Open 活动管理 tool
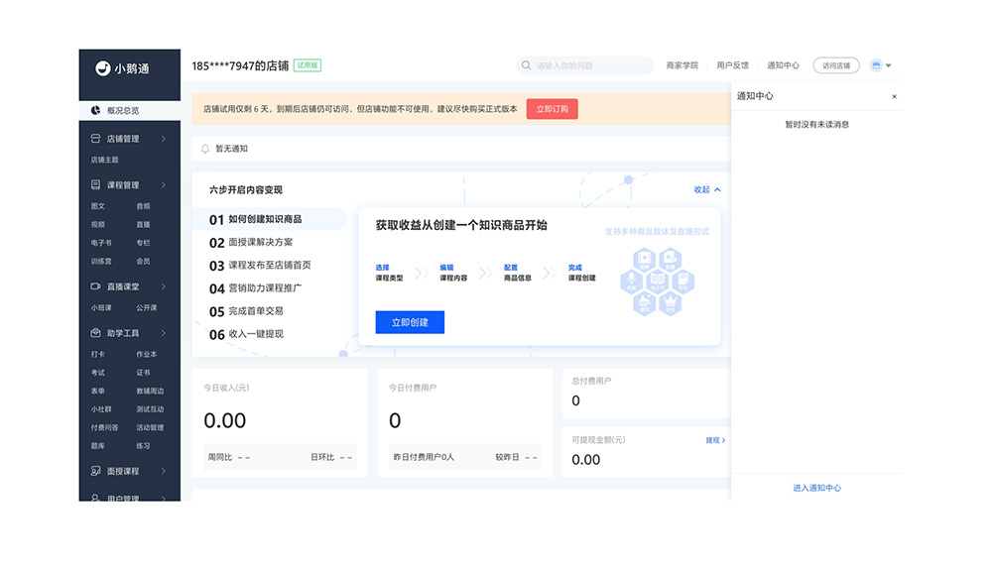Image resolution: width=992 pixels, height=568 pixels. (x=150, y=427)
